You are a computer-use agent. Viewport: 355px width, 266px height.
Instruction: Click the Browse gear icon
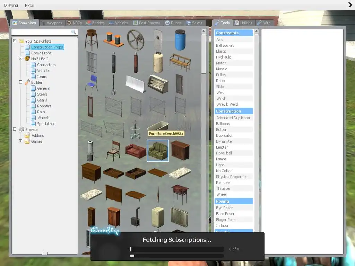click(21, 130)
